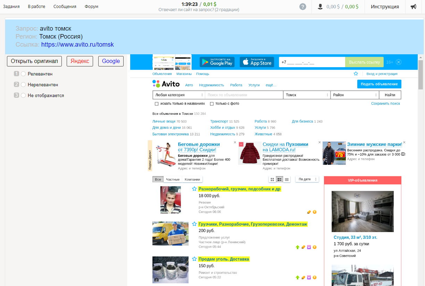Check искать только в названиях
Image resolution: width=425 pixels, height=286 pixels.
tap(157, 104)
